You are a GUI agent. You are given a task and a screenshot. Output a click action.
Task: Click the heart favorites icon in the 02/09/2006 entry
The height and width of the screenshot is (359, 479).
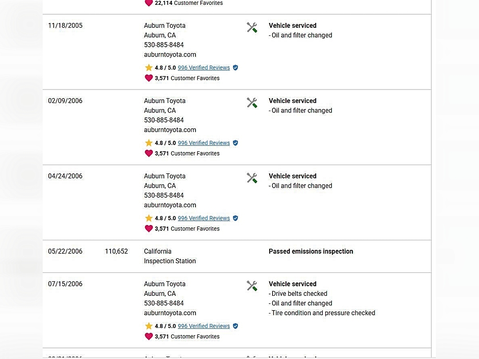click(x=149, y=153)
